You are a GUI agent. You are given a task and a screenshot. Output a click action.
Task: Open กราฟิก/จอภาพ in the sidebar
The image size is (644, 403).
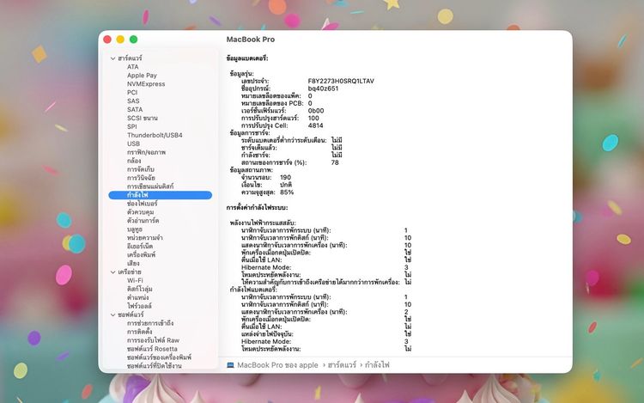pyautogui.click(x=146, y=152)
